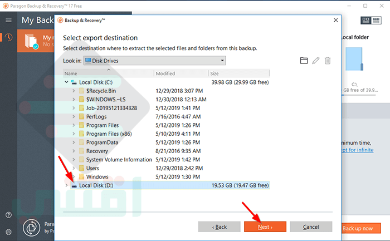
Task: Expand the Job-2019512133​4328 folder
Action: pyautogui.click(x=74, y=108)
